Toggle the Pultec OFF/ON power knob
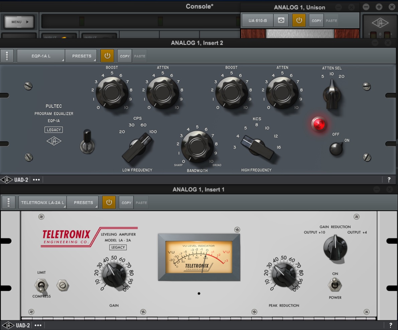This screenshot has width=398, height=330. [336, 149]
